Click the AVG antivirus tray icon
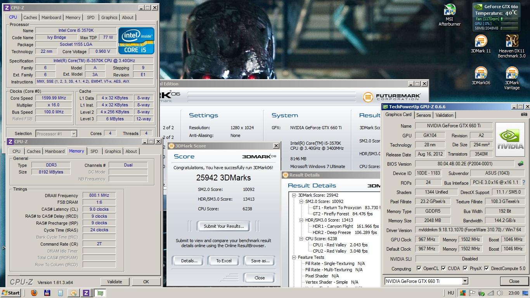The width and height of the screenshot is (530, 298). click(463, 293)
